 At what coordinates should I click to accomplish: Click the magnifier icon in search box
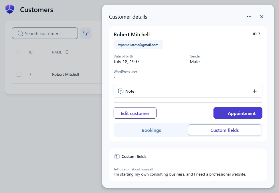(20, 33)
